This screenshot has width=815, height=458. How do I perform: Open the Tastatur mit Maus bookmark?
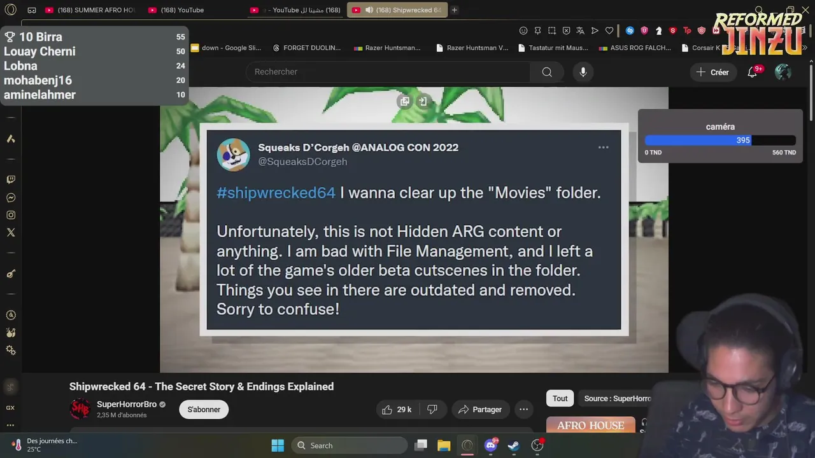point(553,48)
